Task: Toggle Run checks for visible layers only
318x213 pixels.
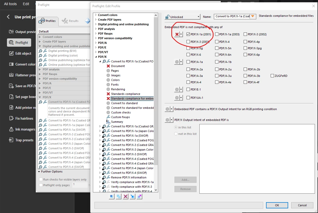Action: [41, 179]
